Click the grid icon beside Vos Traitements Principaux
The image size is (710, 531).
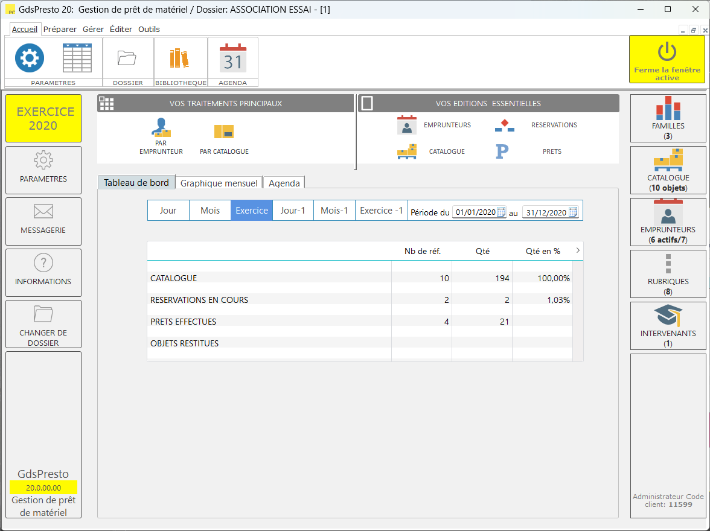pyautogui.click(x=106, y=103)
